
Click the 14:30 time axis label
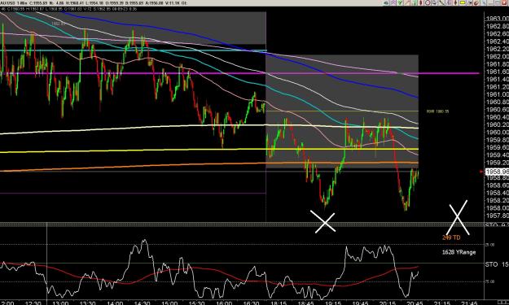pyautogui.click(x=142, y=303)
